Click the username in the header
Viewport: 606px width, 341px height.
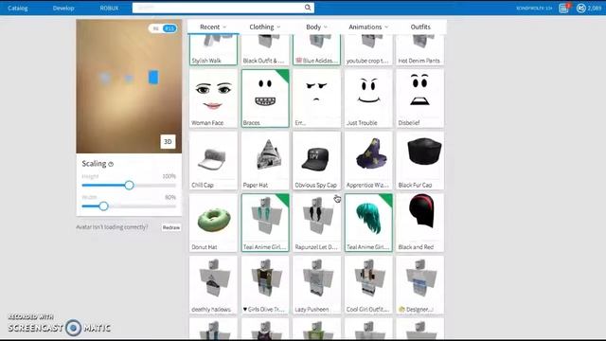point(534,9)
